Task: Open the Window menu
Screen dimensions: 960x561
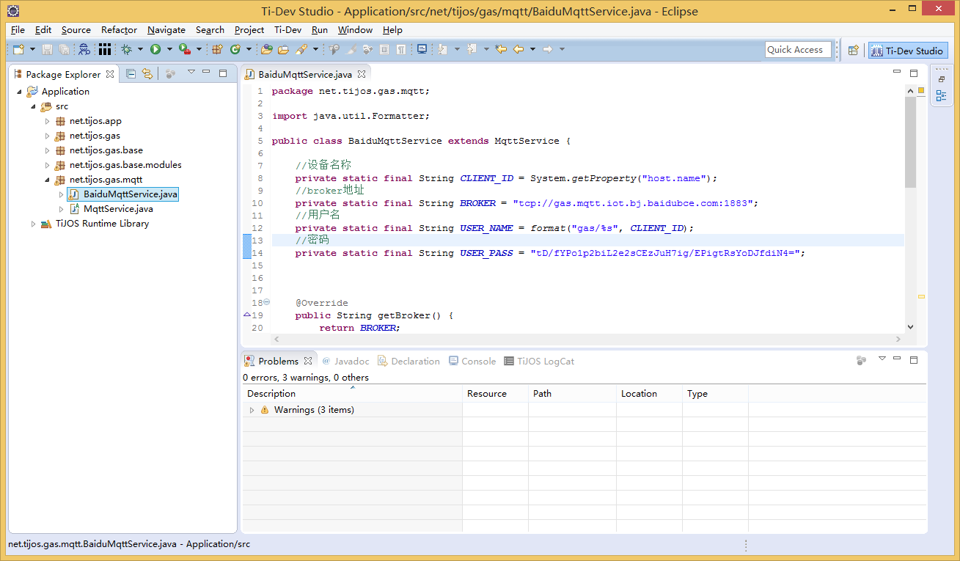Action: [355, 30]
